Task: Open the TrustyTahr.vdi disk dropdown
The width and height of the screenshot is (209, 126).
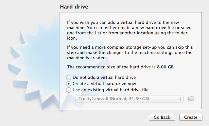Action: point(130,99)
